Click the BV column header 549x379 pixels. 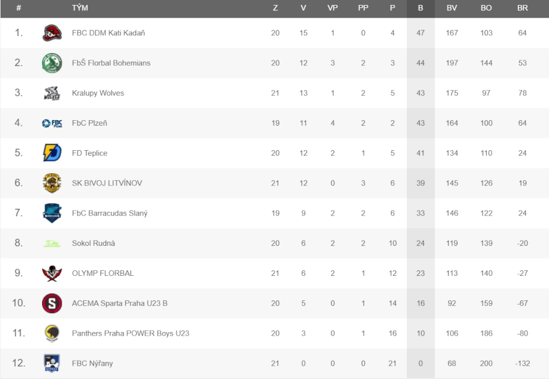(x=451, y=9)
